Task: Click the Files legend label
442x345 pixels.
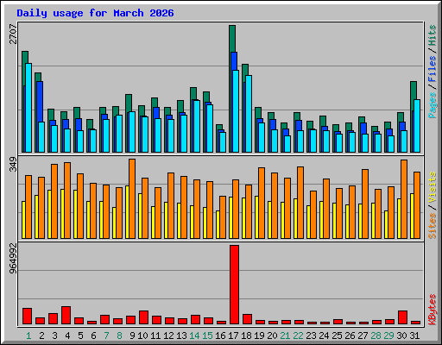Action: point(433,68)
